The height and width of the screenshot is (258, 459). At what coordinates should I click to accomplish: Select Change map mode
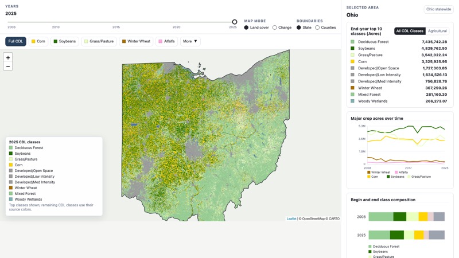tap(282, 28)
